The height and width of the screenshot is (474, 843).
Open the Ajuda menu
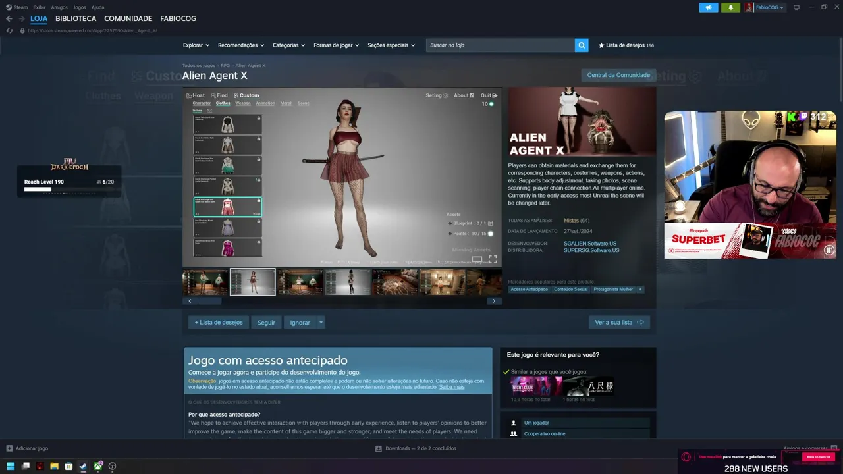tap(97, 7)
